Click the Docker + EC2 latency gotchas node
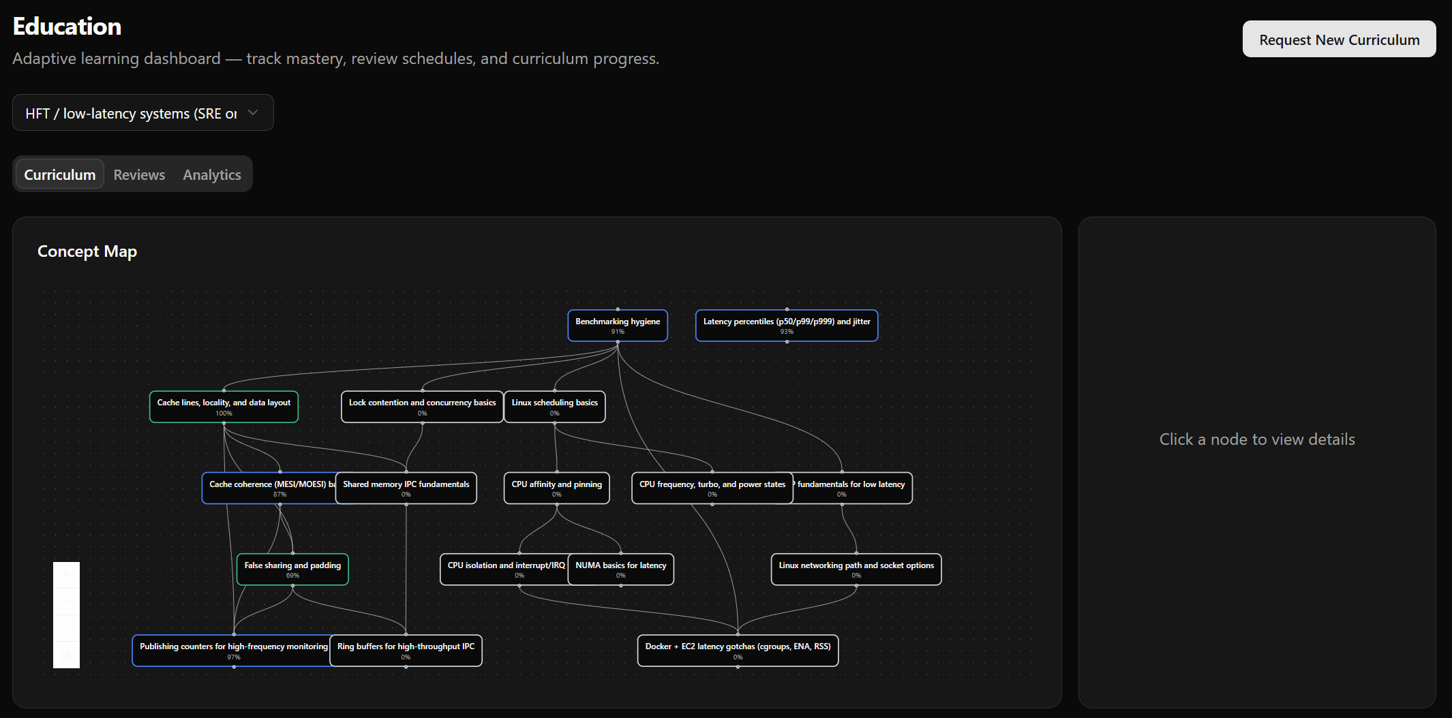The image size is (1452, 718). pos(737,651)
